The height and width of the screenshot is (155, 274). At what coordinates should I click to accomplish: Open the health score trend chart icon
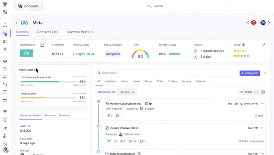[42, 45]
